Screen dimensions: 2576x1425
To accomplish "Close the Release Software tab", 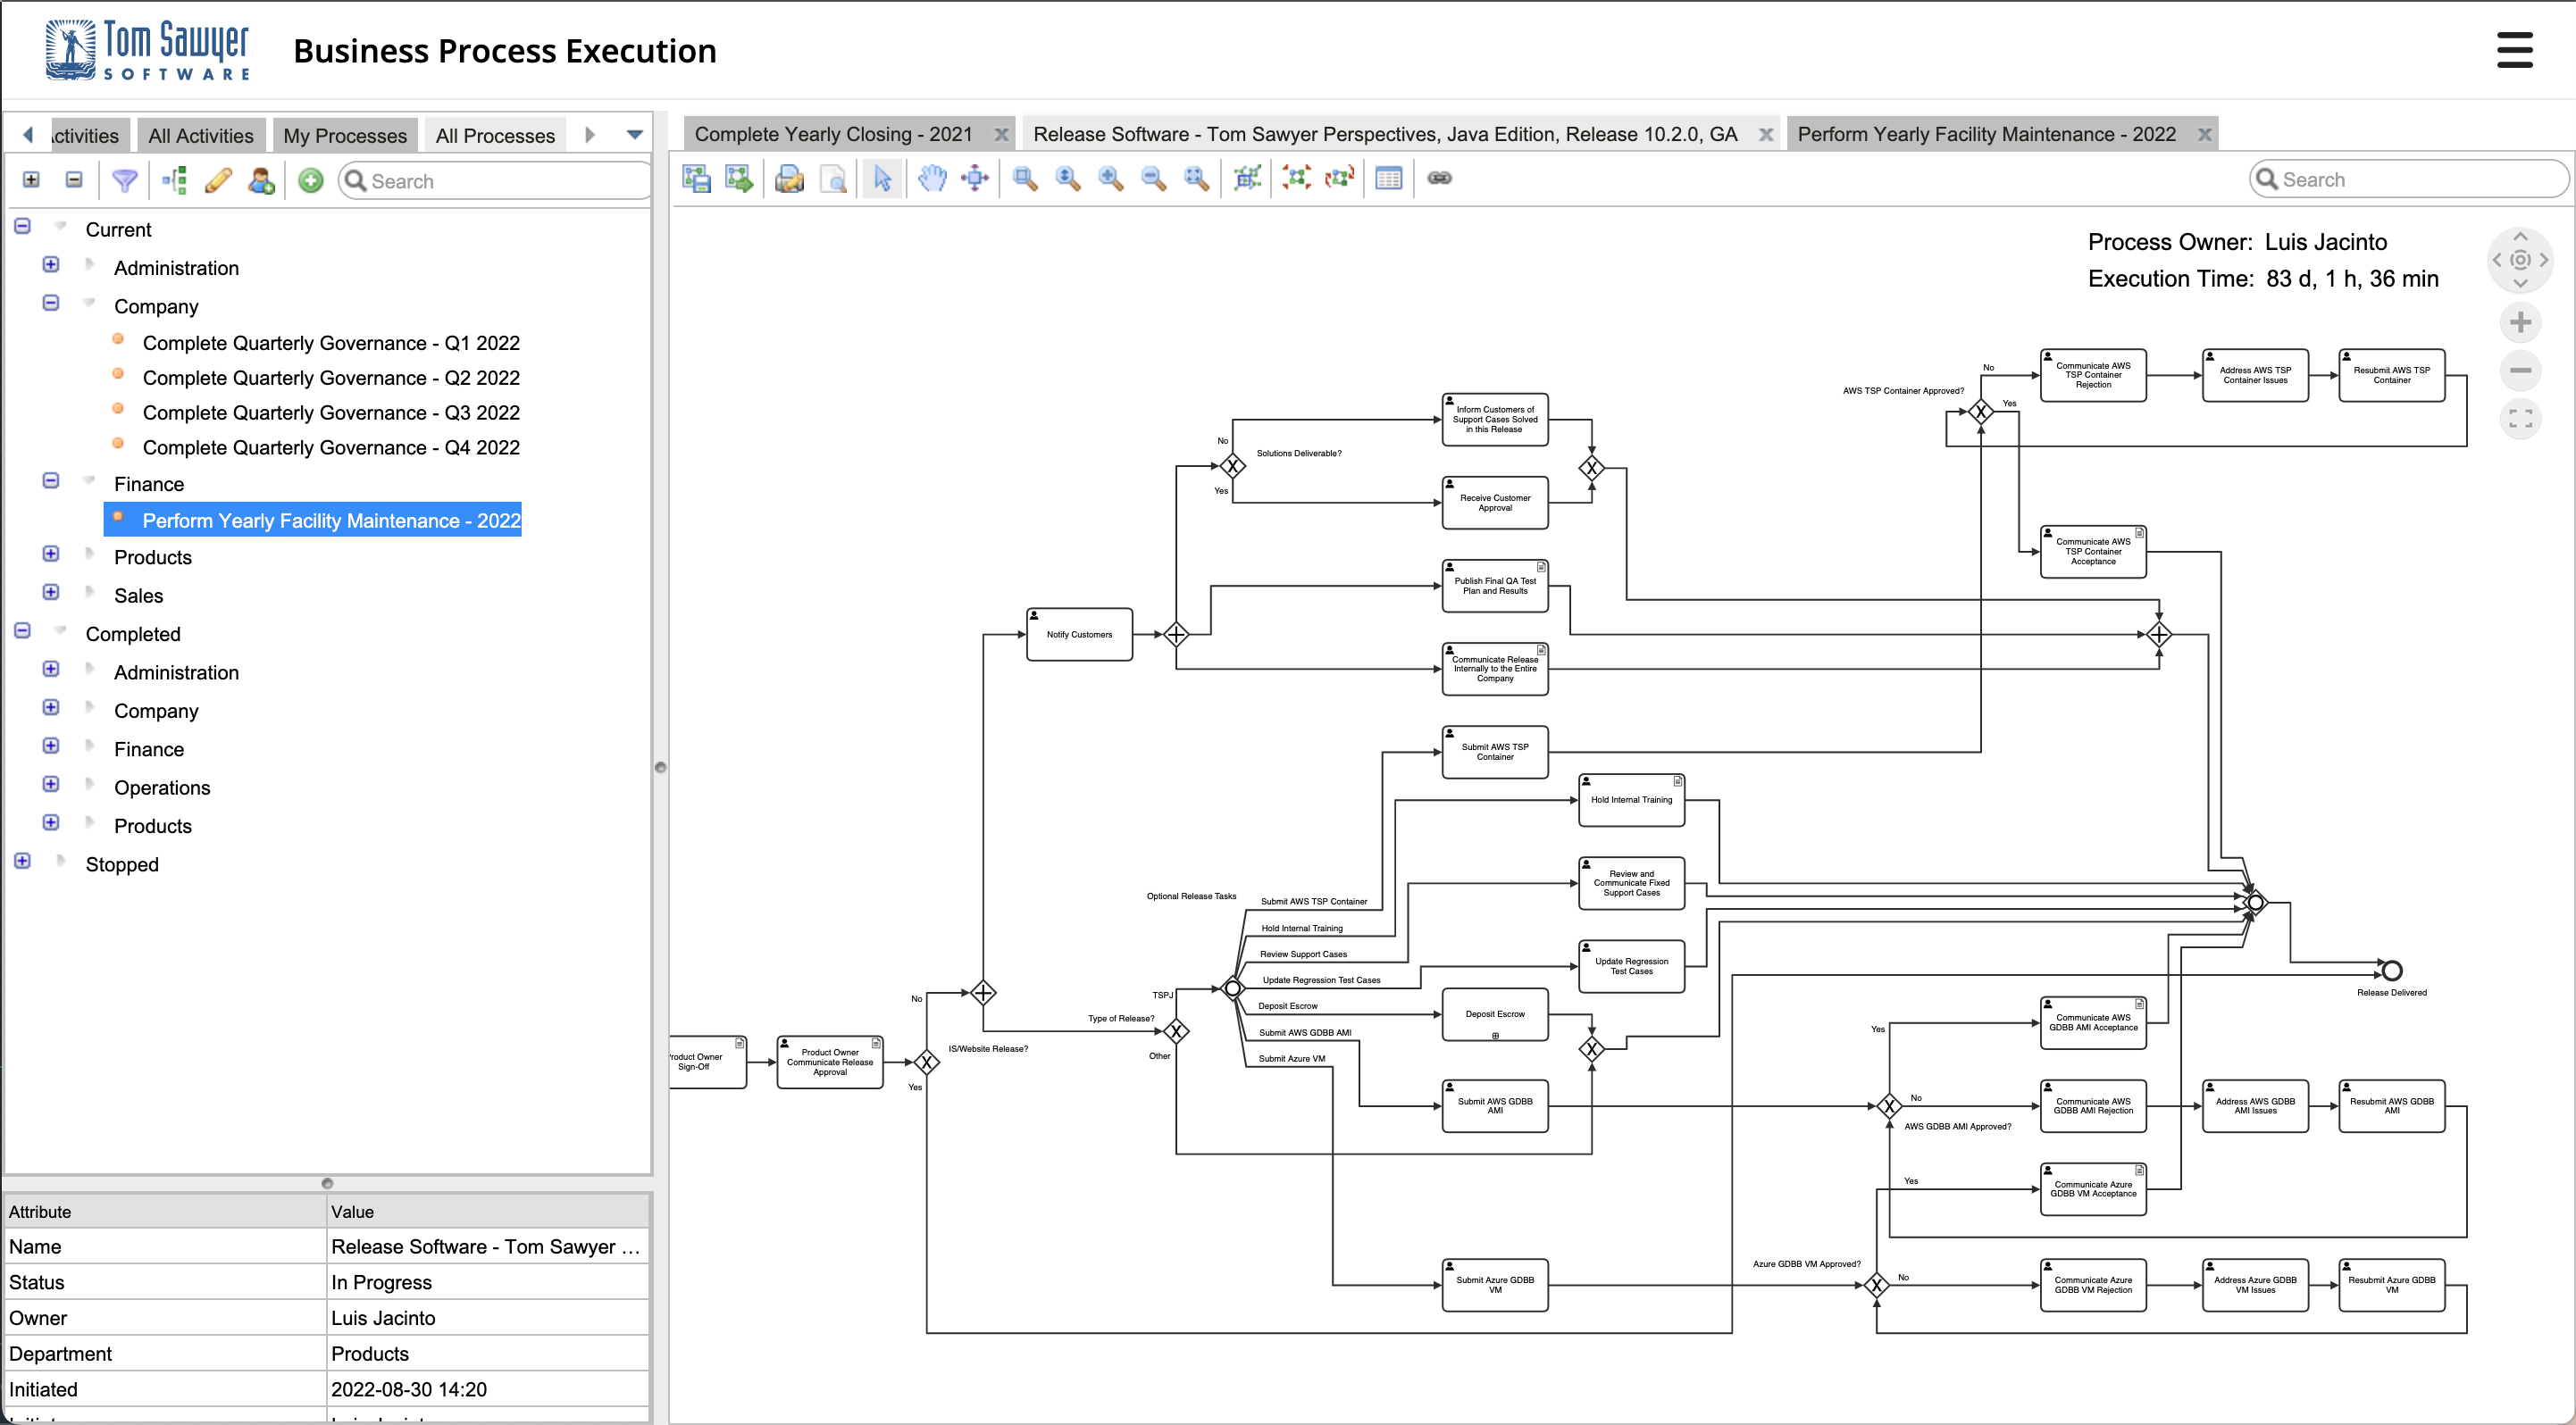I will (1766, 135).
